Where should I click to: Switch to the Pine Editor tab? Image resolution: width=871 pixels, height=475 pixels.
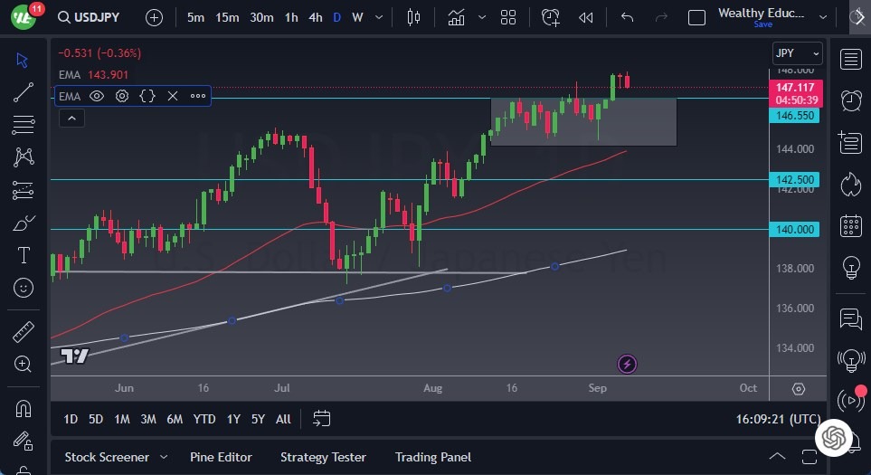tap(221, 457)
